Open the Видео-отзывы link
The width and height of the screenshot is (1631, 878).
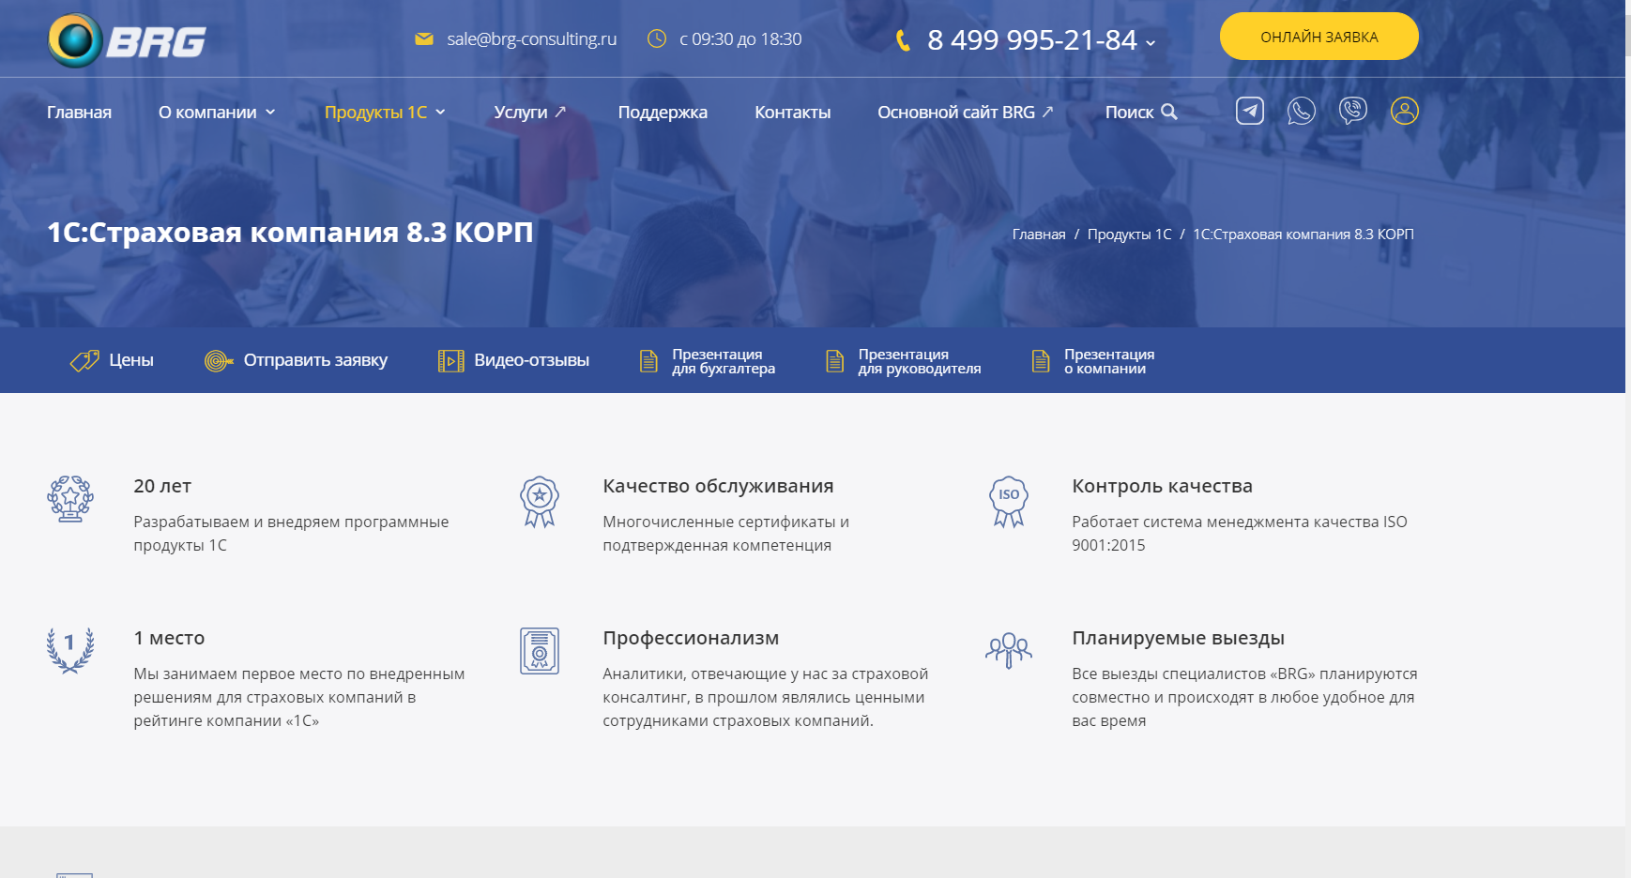532,360
